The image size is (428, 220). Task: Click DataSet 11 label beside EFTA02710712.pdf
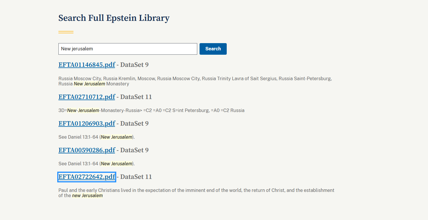[x=136, y=97]
